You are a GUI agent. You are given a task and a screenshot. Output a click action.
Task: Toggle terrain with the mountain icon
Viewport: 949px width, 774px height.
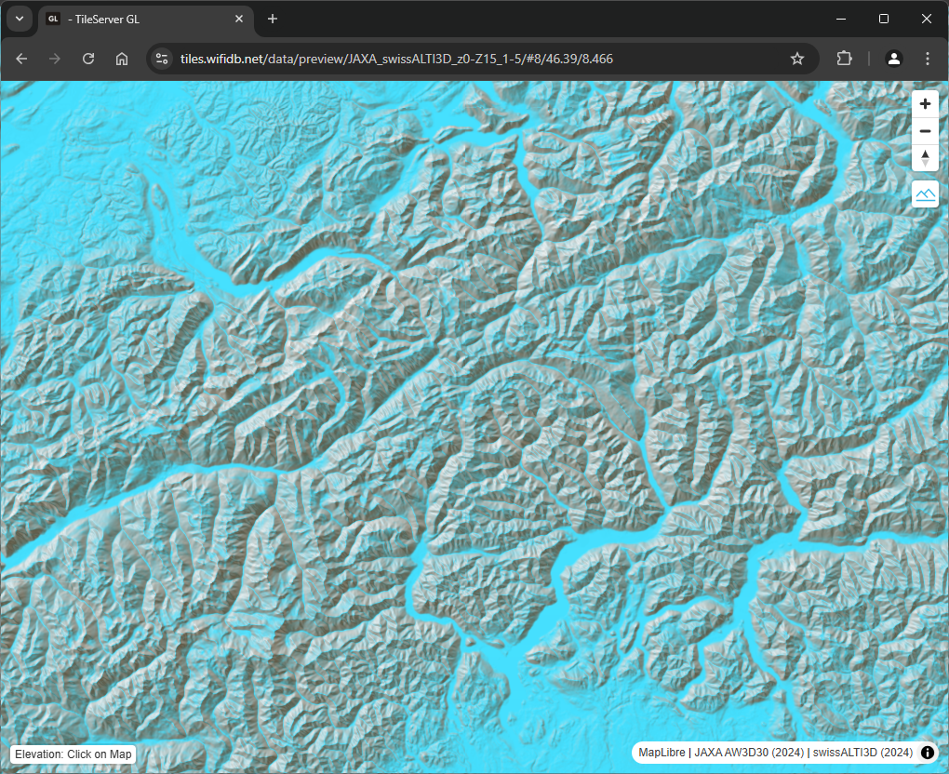point(925,193)
